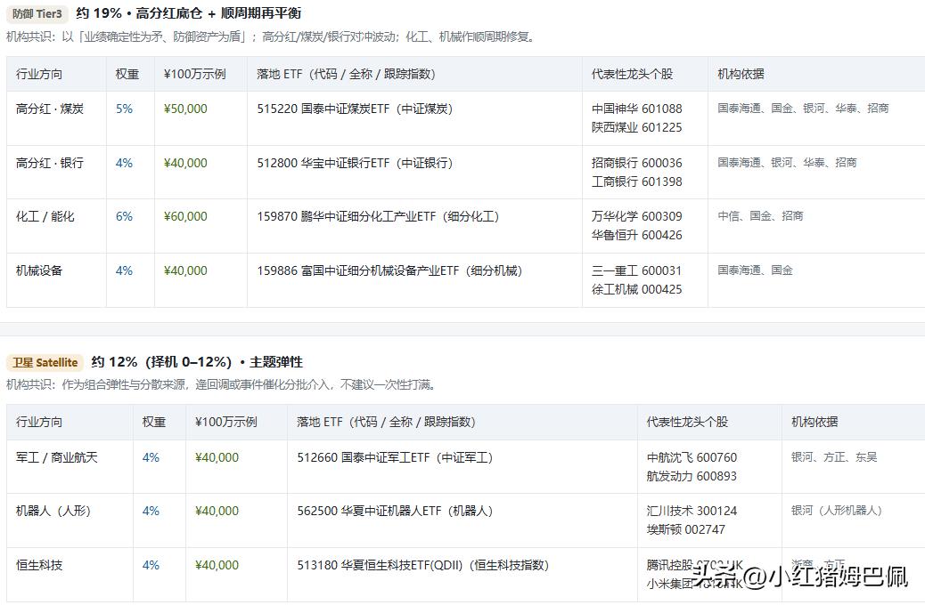Viewport: 925px width, 605px height.
Task: Click the 5% weight for coal
Action: (x=124, y=109)
